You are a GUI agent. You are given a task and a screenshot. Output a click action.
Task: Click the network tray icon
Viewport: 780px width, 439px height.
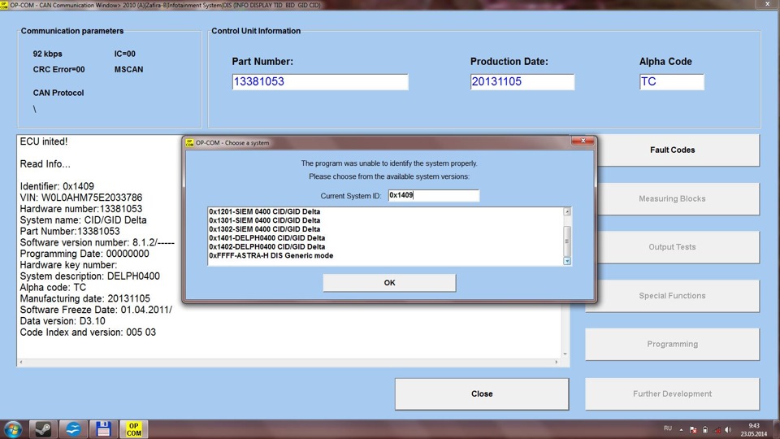click(717, 429)
